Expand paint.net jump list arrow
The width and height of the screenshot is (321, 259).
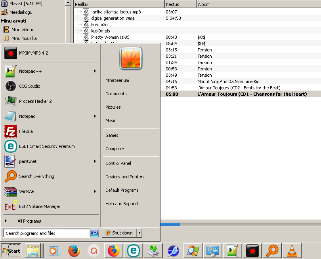pos(95,161)
